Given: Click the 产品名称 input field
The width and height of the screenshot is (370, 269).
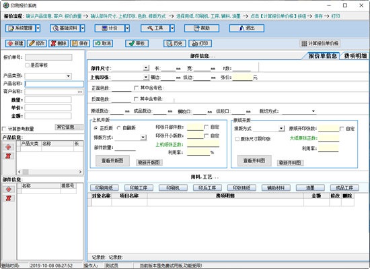Looking at the screenshot, I should [x=54, y=84].
